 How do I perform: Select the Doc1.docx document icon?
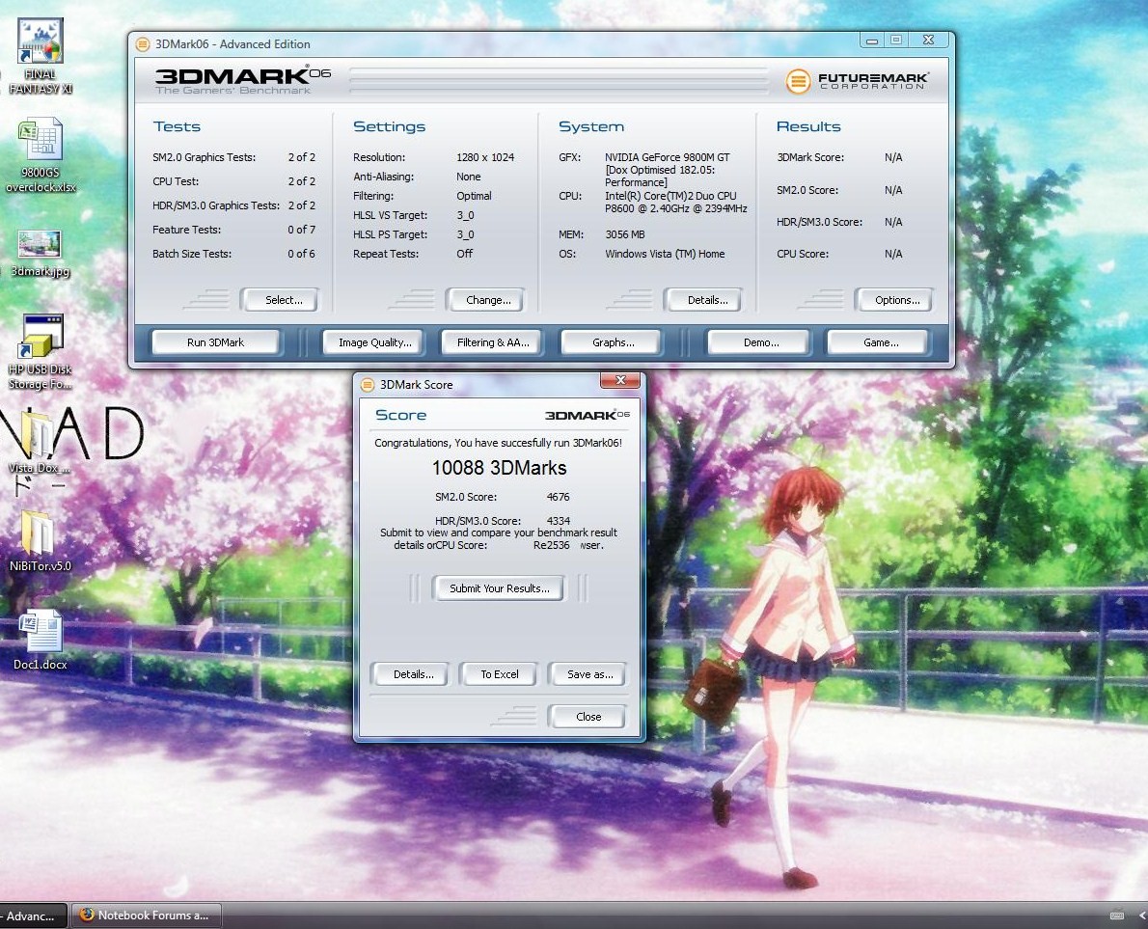[41, 641]
